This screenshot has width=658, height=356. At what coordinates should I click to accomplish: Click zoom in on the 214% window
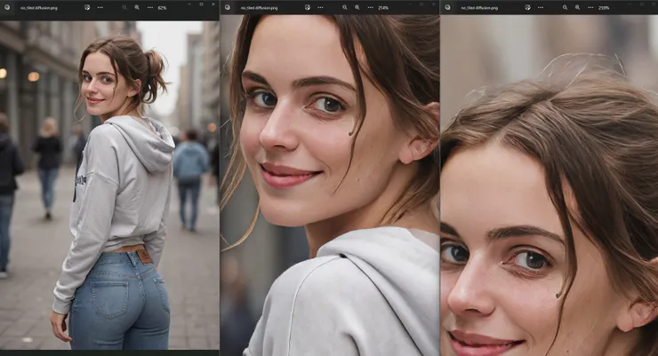(x=357, y=7)
